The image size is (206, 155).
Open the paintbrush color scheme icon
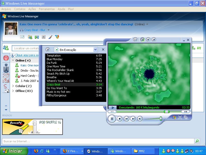[50, 37]
